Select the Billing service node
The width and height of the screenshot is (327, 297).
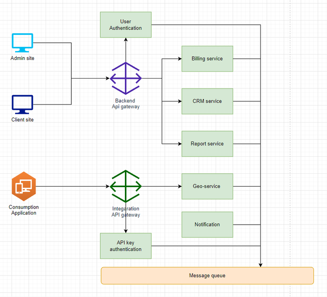(207, 58)
